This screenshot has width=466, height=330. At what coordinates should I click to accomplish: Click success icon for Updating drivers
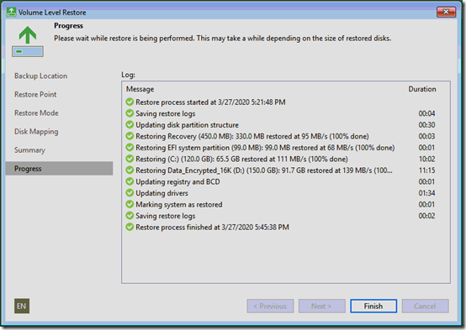pyautogui.click(x=130, y=193)
